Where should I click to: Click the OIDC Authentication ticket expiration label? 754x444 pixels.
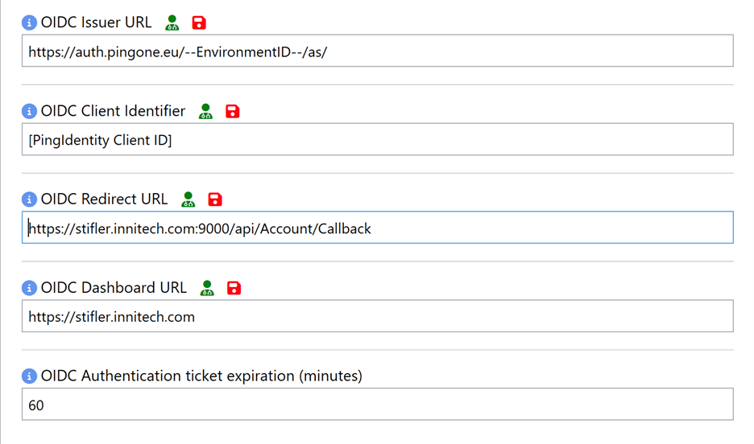click(x=201, y=376)
